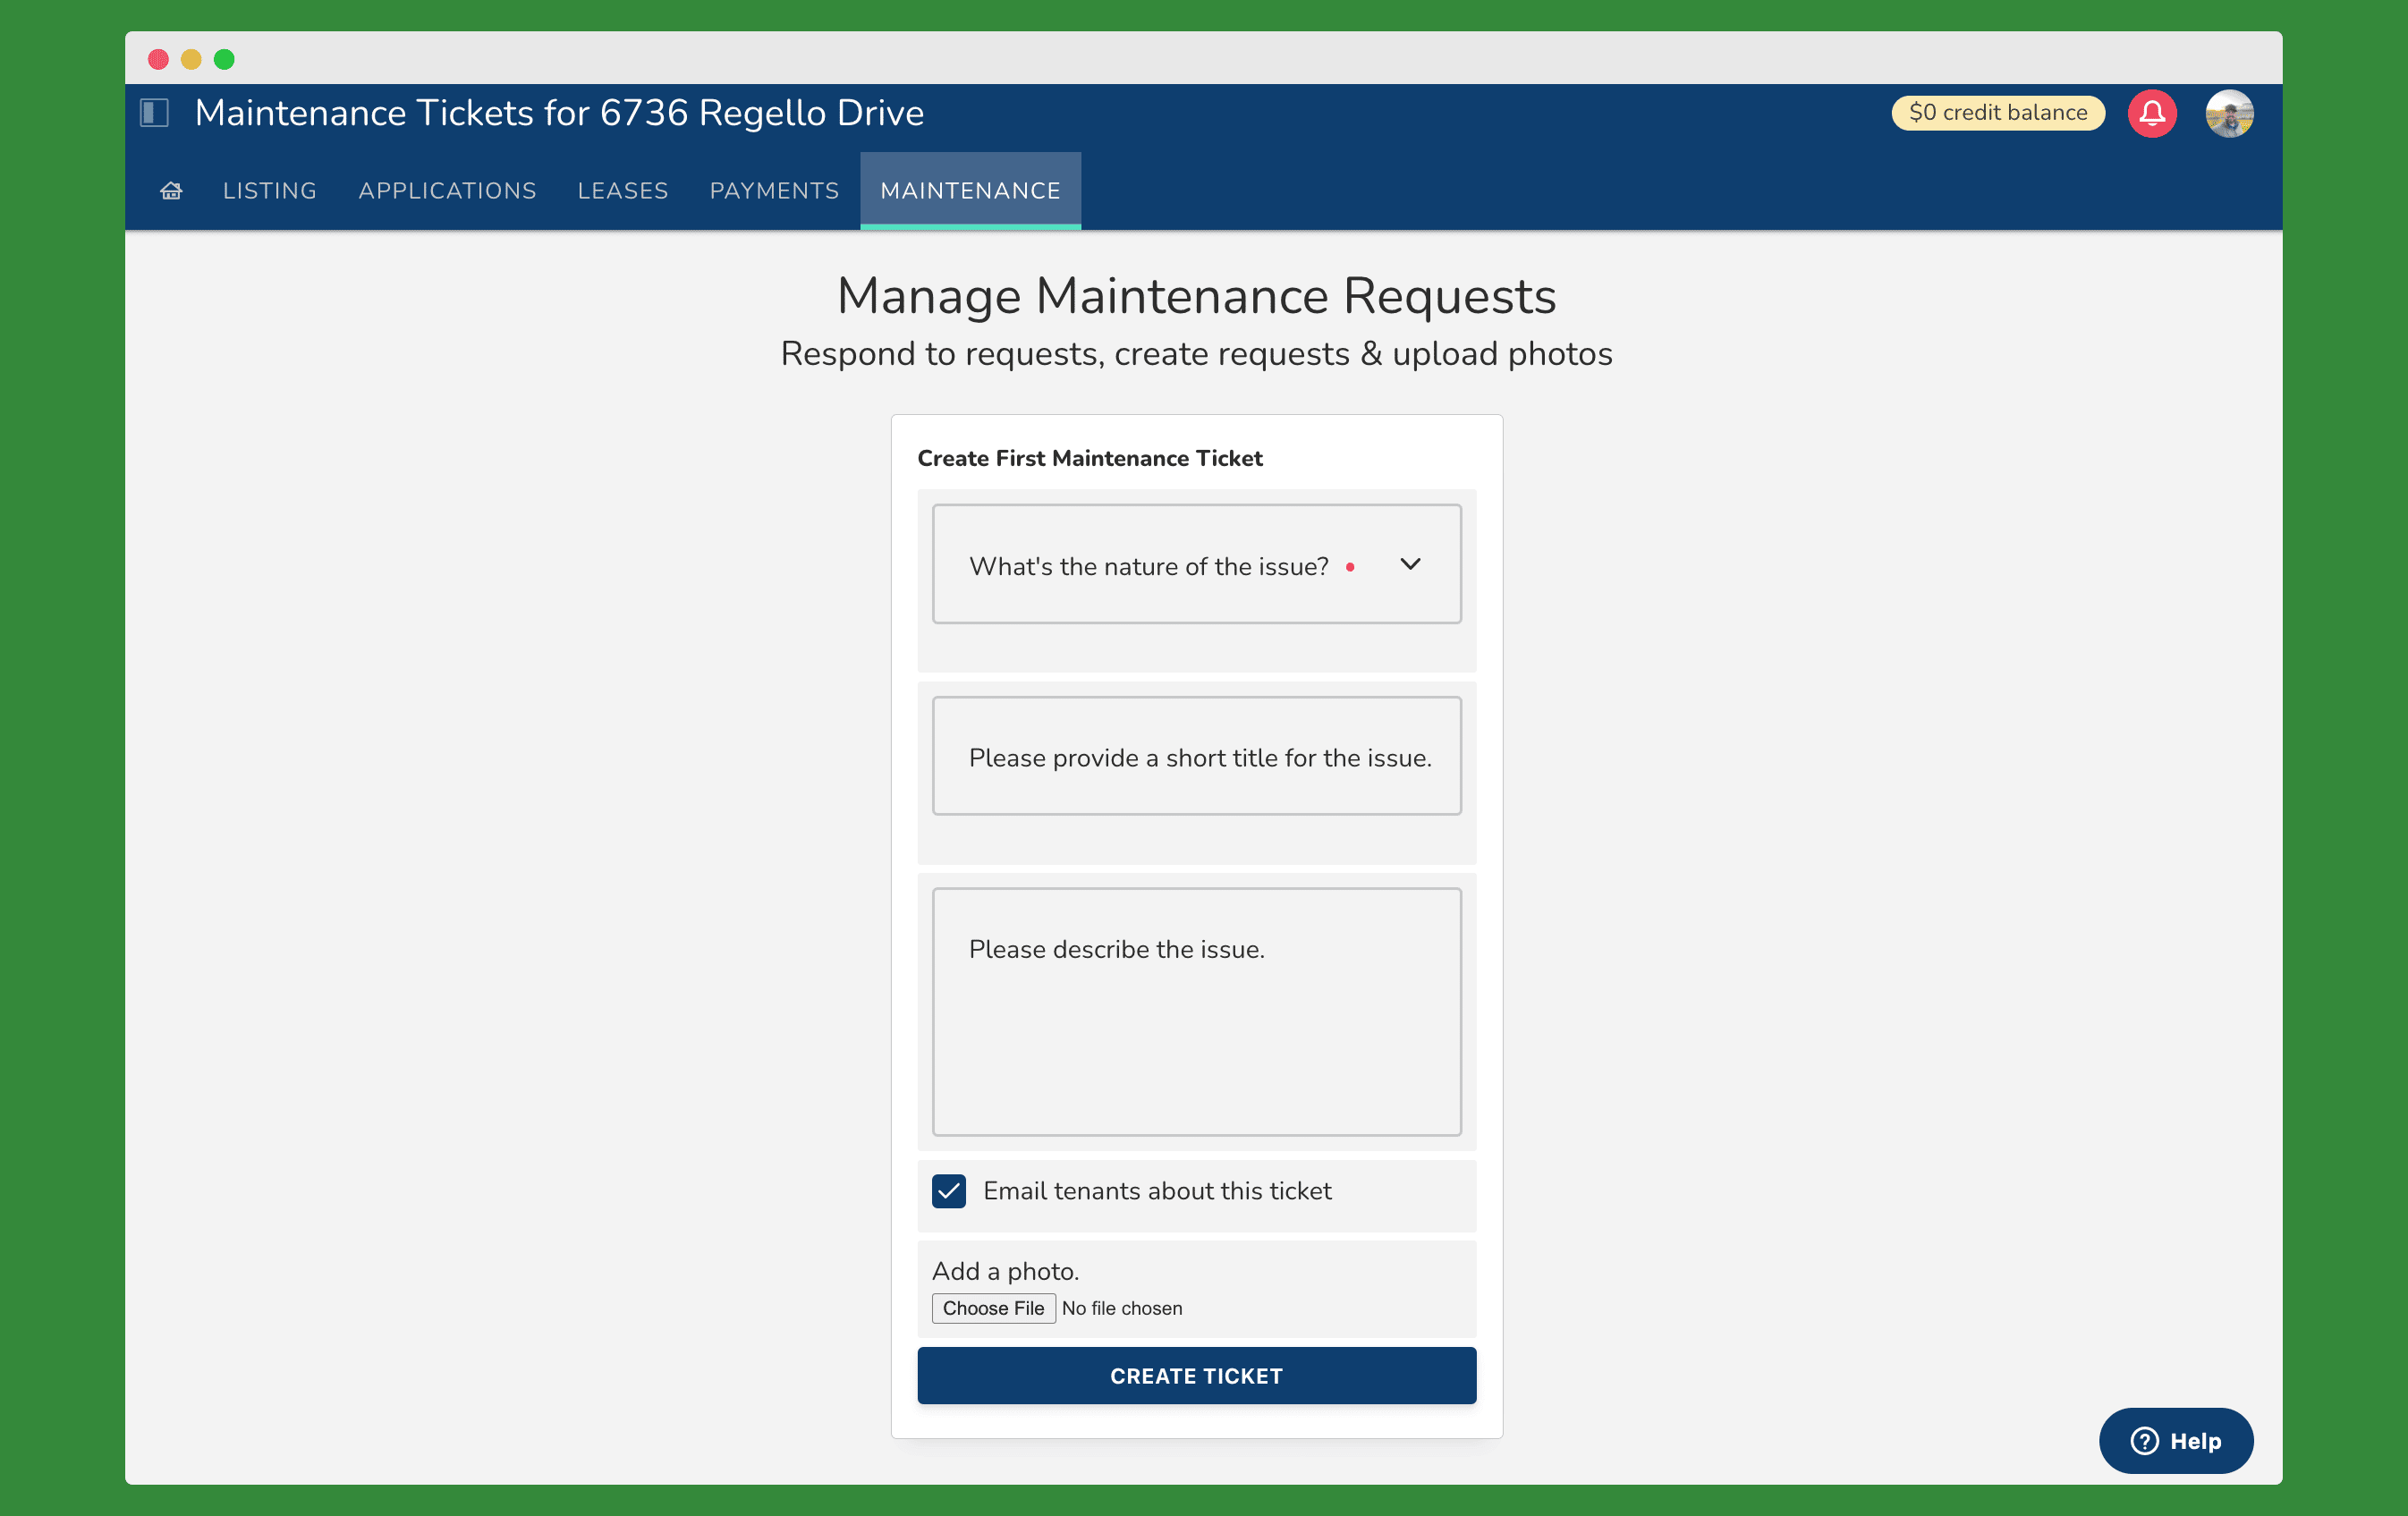
Task: Click the notification bell icon
Action: (x=2151, y=112)
